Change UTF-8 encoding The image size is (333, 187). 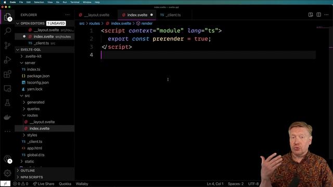(x=253, y=184)
